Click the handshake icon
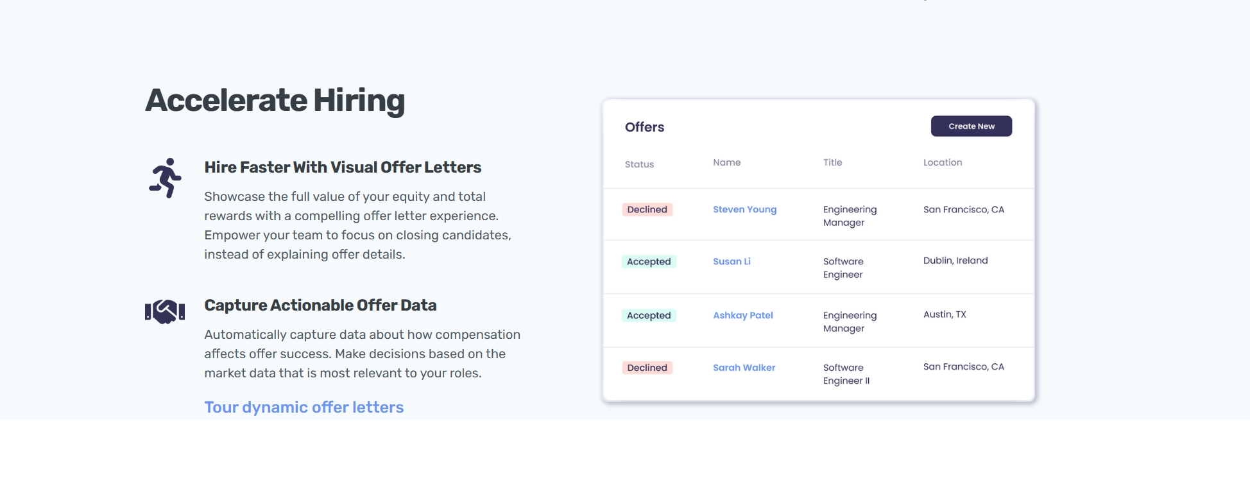 click(165, 312)
